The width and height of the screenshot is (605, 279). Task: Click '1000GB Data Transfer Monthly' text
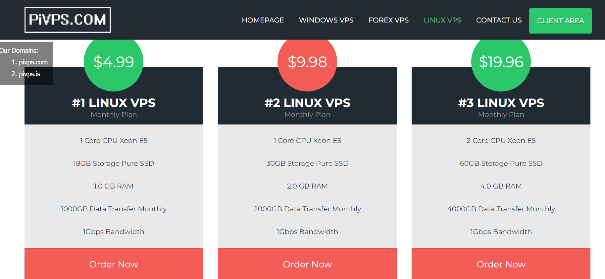(114, 209)
